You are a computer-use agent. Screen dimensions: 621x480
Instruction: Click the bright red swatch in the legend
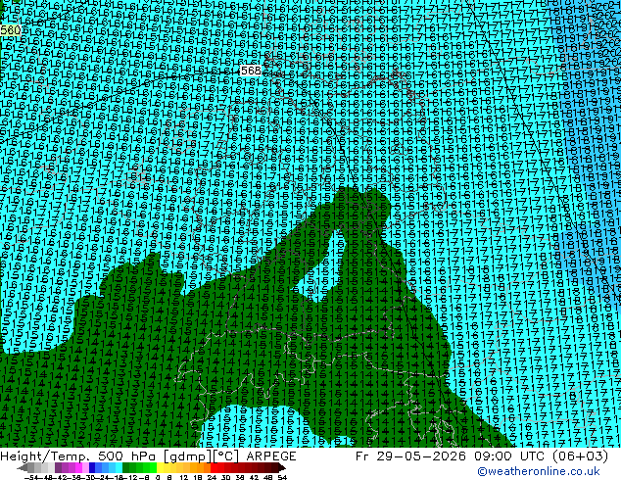pos(214,467)
